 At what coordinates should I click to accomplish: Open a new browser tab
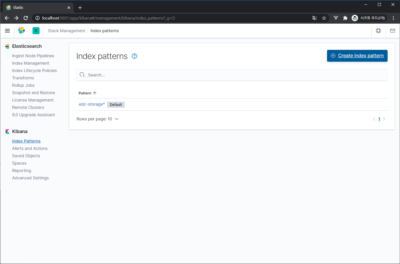click(80, 8)
